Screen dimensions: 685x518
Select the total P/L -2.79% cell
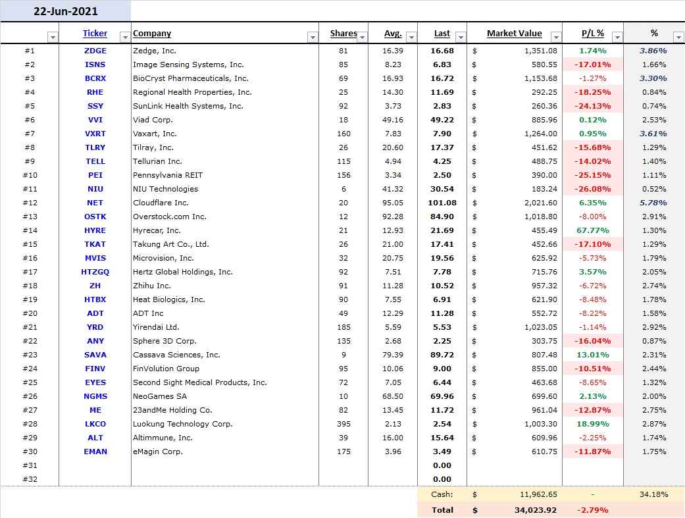pyautogui.click(x=593, y=510)
